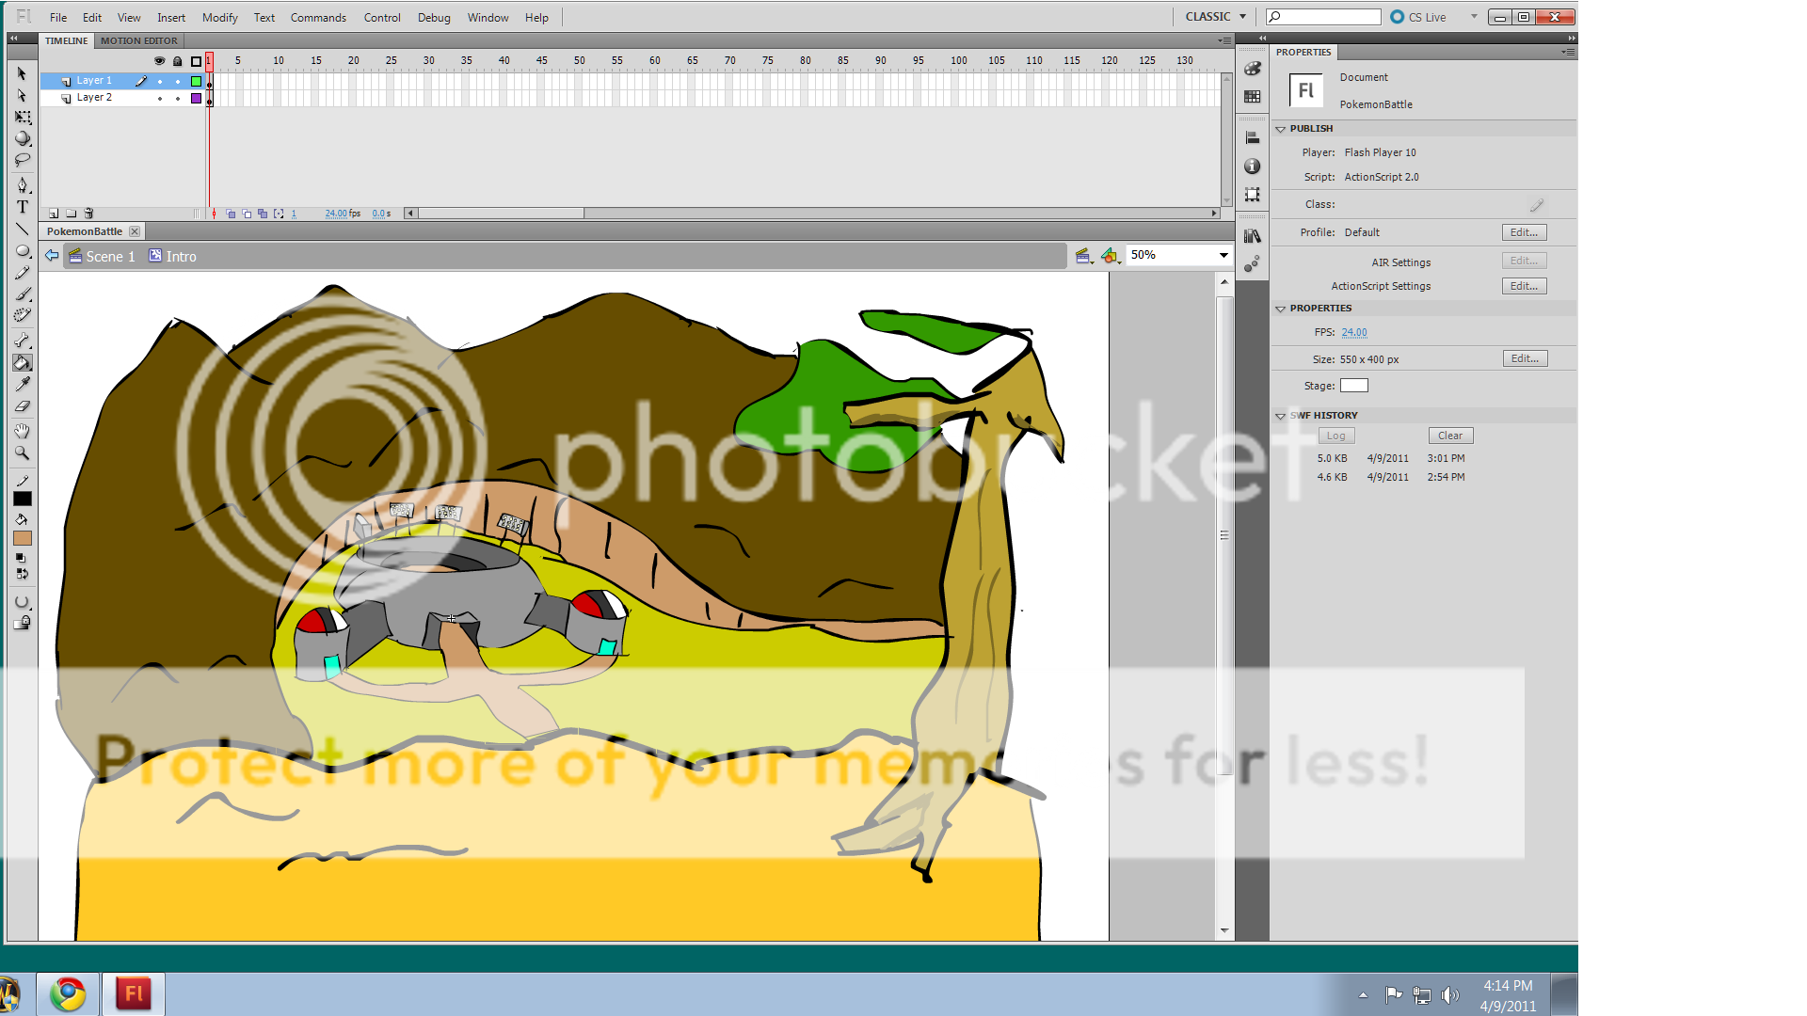Click Edit button for Profile

1524,232
